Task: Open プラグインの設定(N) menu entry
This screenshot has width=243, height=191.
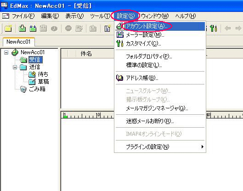Action: pyautogui.click(x=160, y=147)
